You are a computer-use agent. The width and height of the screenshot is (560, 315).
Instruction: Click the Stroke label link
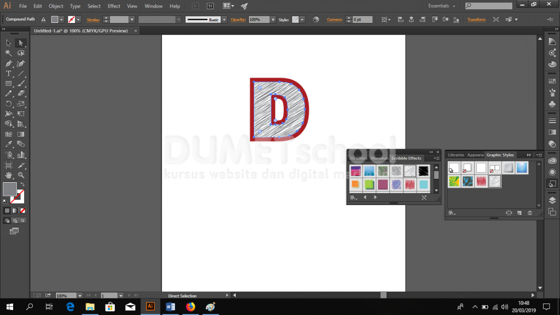click(x=93, y=20)
